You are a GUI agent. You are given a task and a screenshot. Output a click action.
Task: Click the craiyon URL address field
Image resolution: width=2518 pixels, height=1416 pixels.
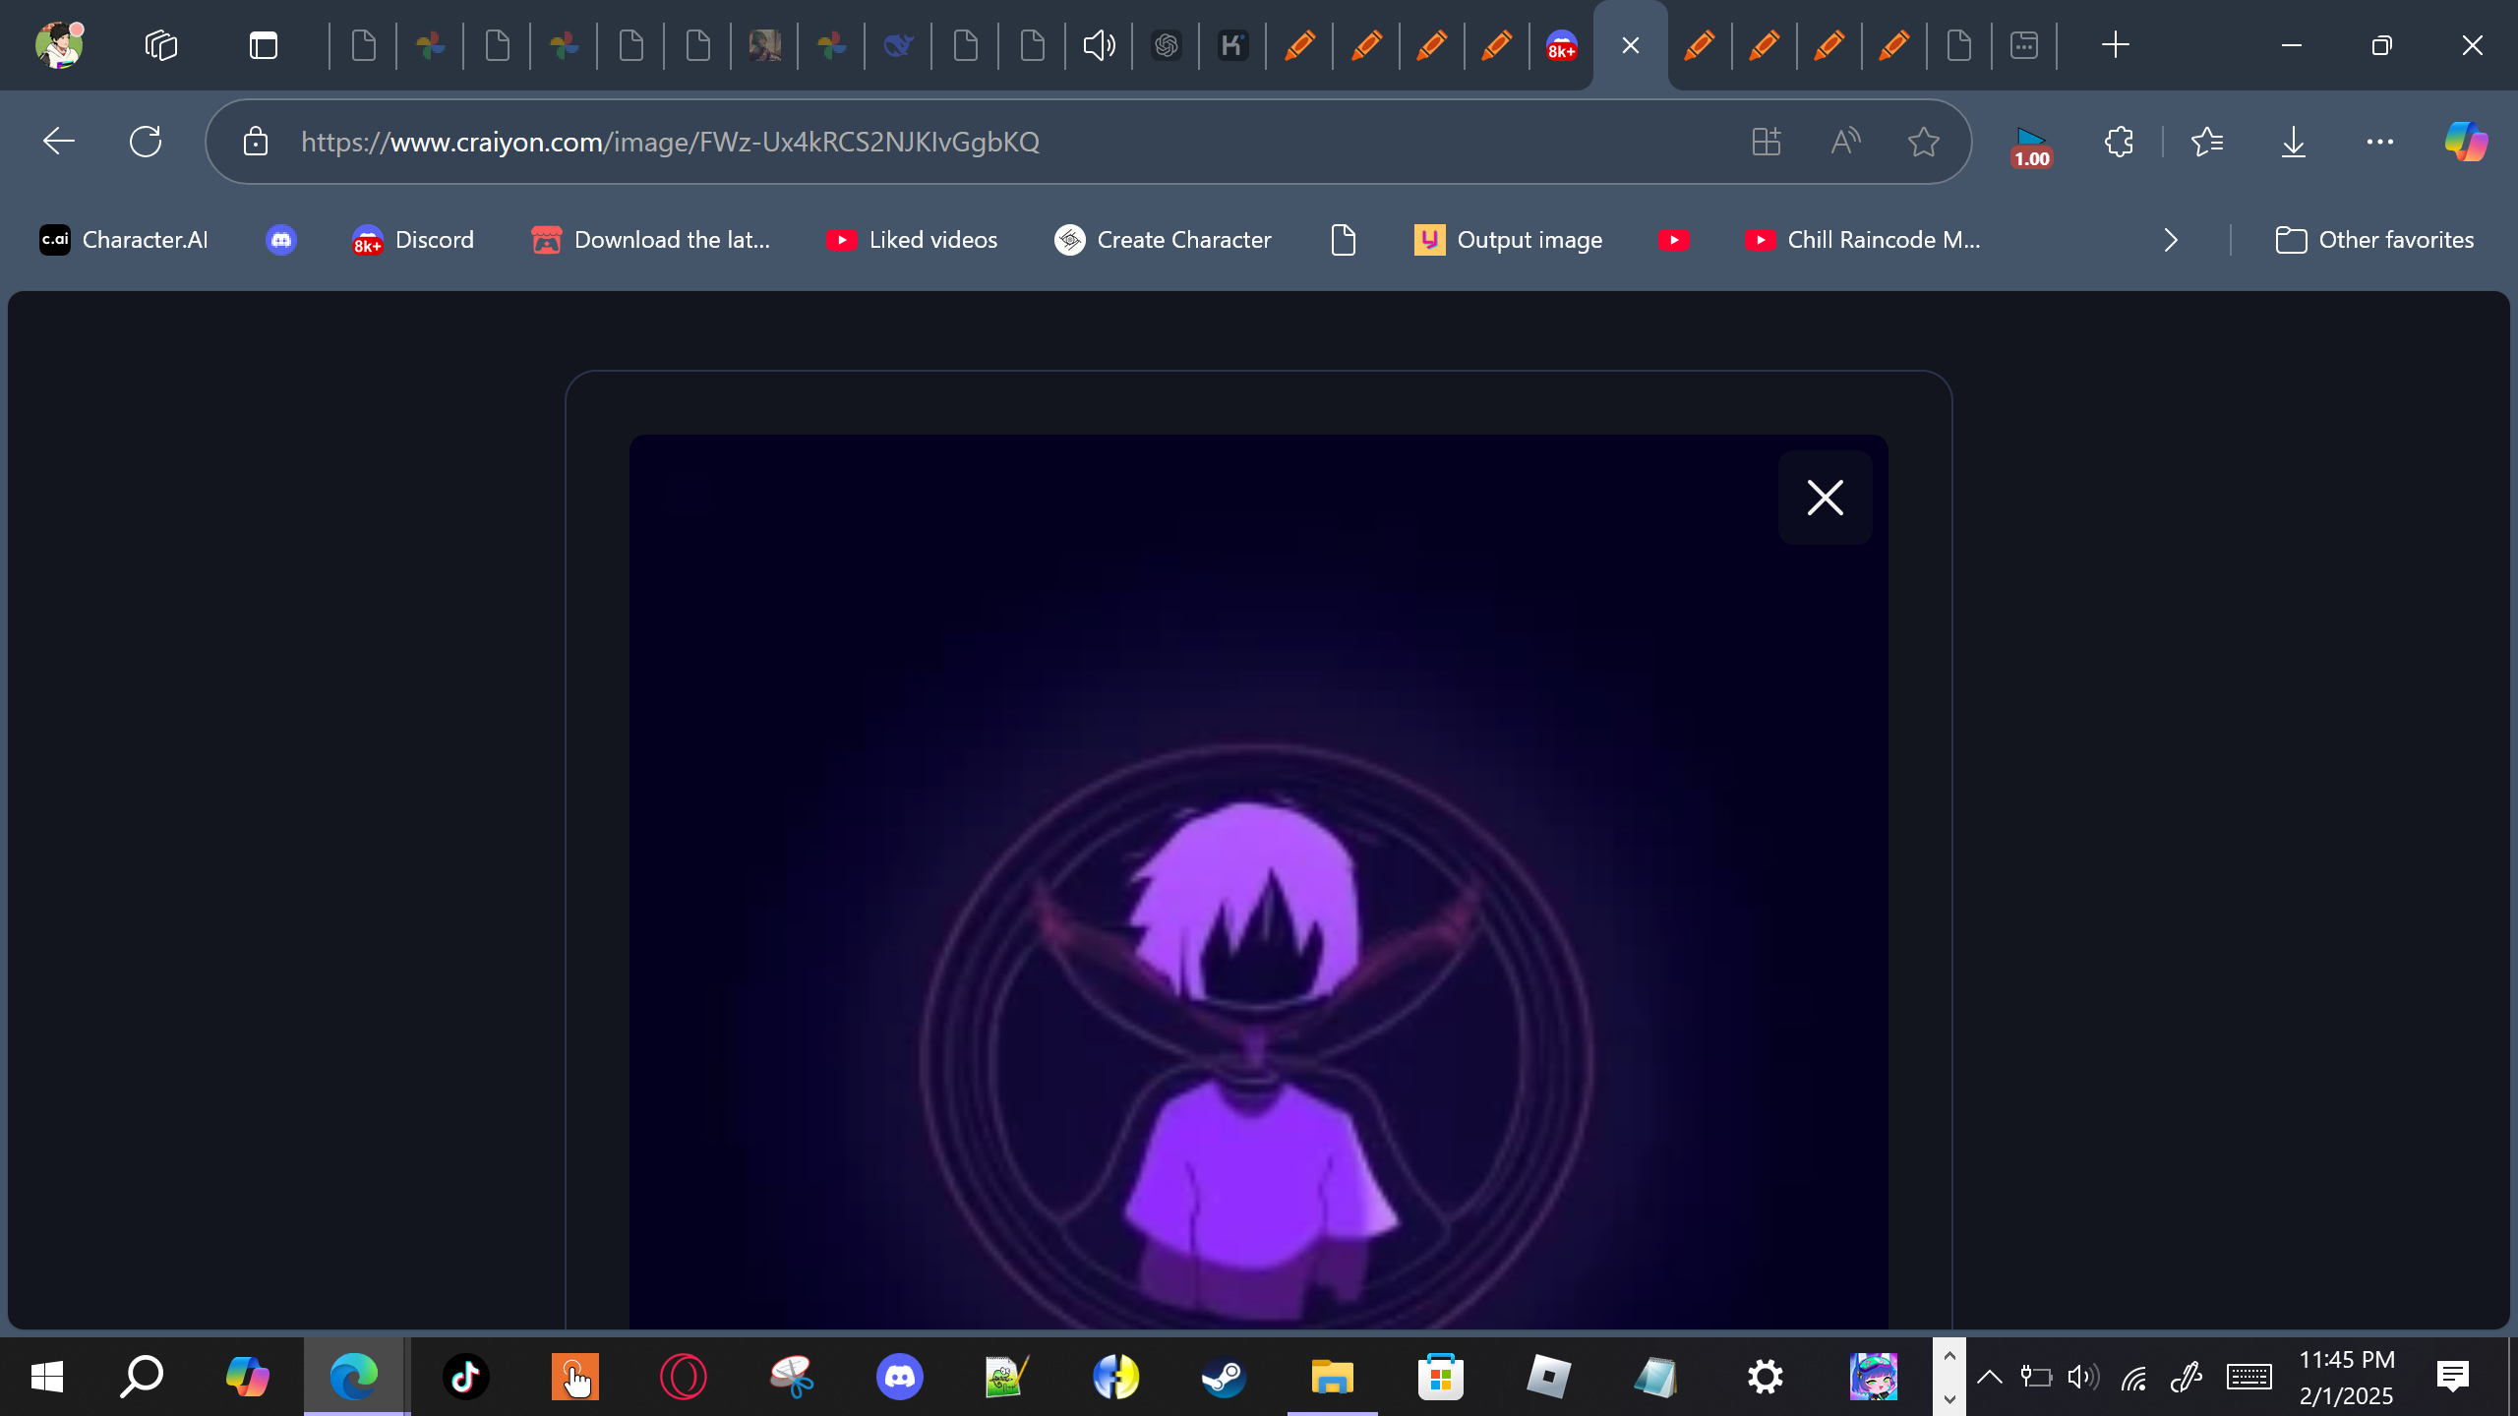tap(669, 142)
